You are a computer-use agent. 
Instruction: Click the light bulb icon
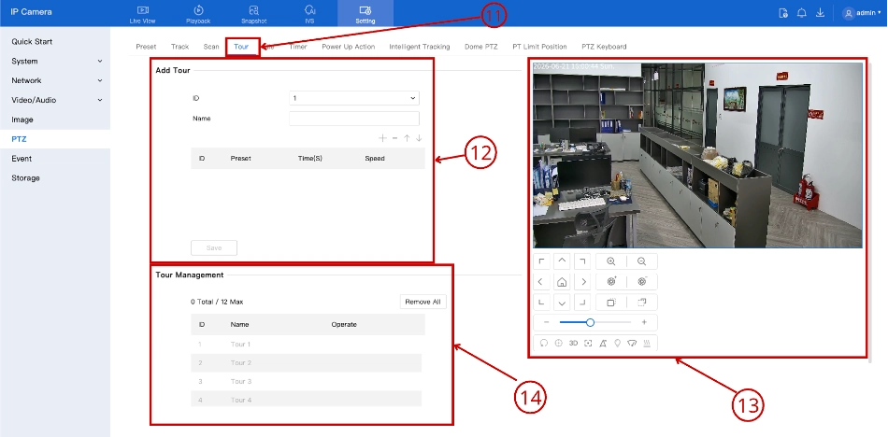(x=617, y=343)
